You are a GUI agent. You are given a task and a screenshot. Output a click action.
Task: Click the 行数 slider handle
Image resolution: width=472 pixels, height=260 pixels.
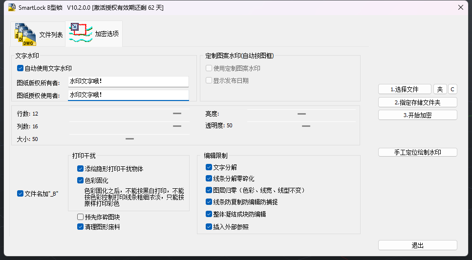click(177, 114)
